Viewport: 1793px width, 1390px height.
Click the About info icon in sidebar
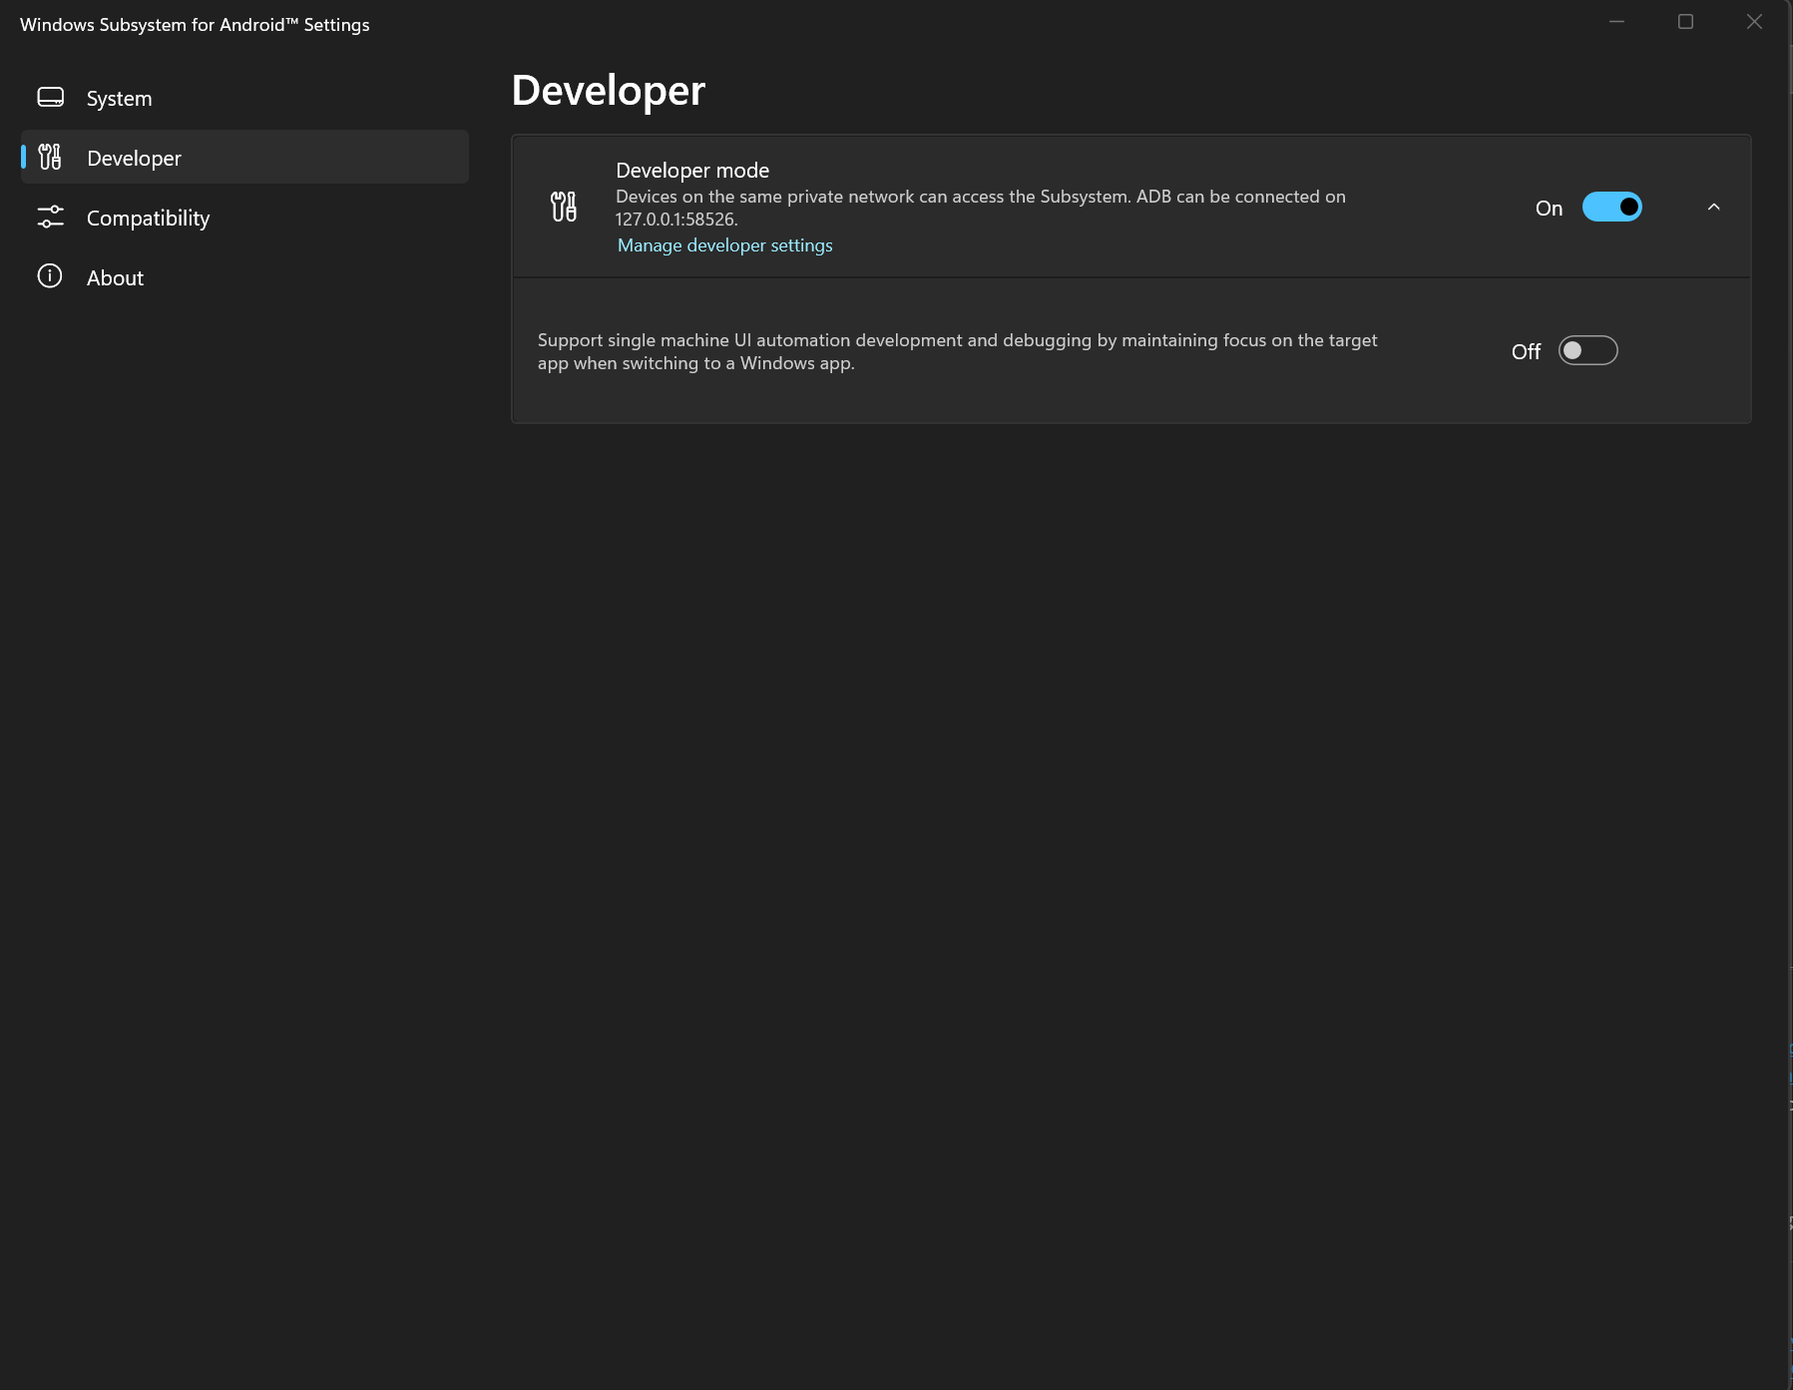point(50,276)
